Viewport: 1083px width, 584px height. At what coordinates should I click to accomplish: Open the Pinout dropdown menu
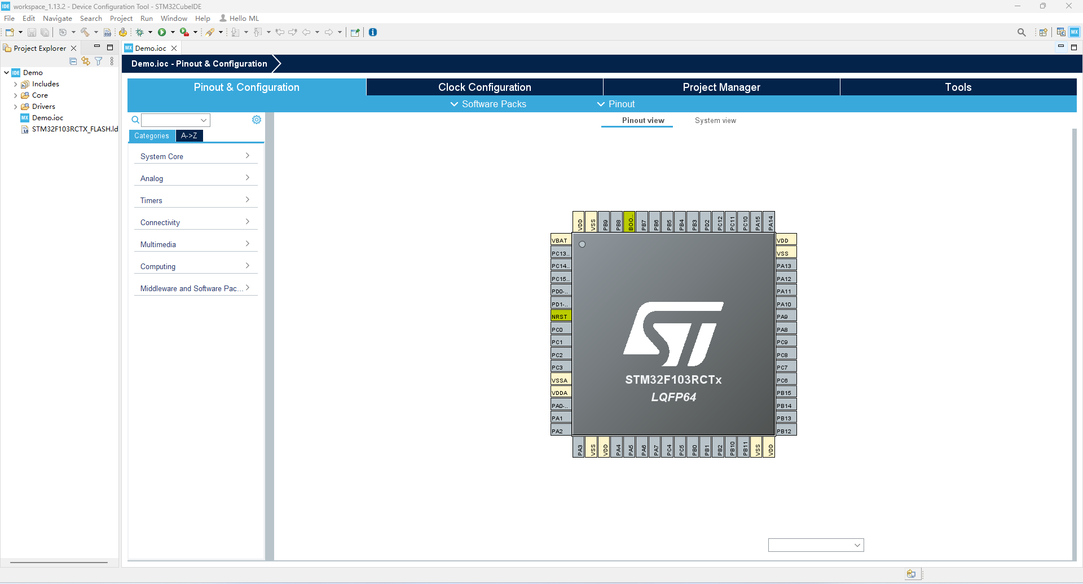pos(616,104)
